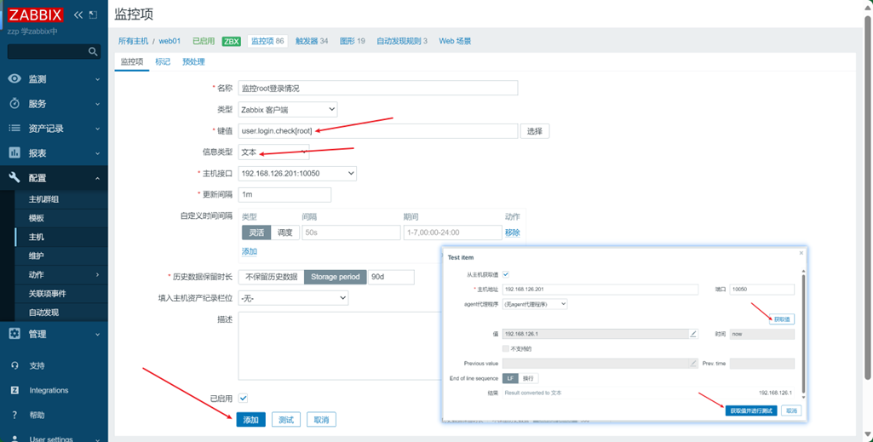The image size is (873, 442).
Task: Click the question mark icon for 帮助
Action: click(x=15, y=415)
